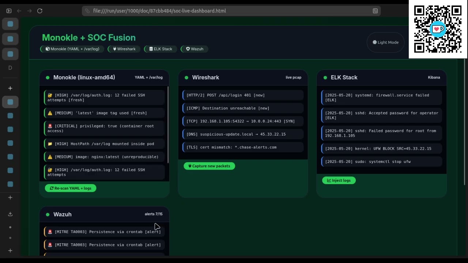Click warning icon on 'latest' image tag row
Screen dimensions: 468x263
[50, 113]
